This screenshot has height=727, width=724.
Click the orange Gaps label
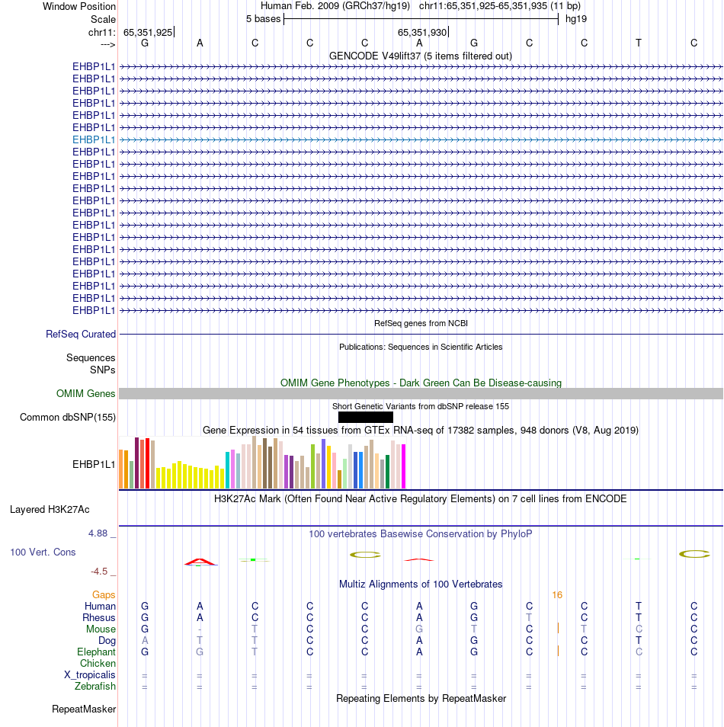pyautogui.click(x=104, y=595)
